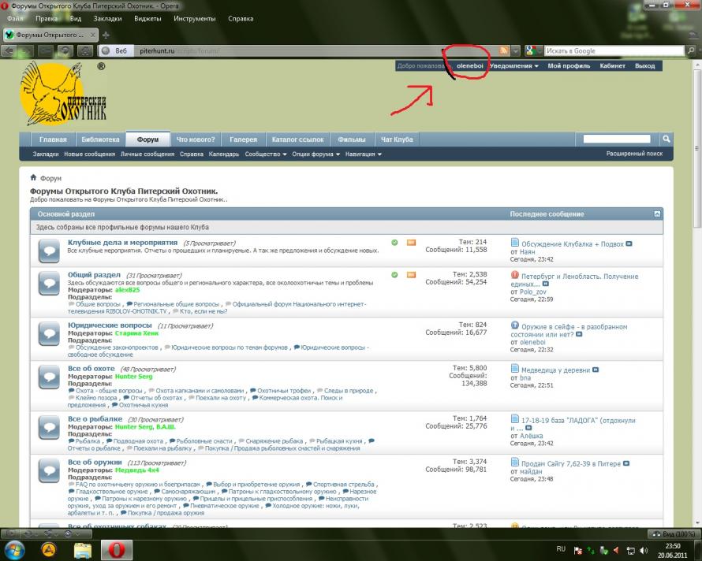Image resolution: width=702 pixels, height=561 pixels.
Task: Open the Windows Start menu orb
Action: click(14, 549)
